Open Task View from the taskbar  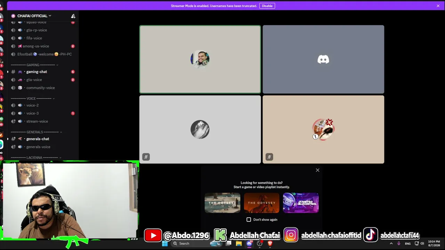[x=228, y=244]
